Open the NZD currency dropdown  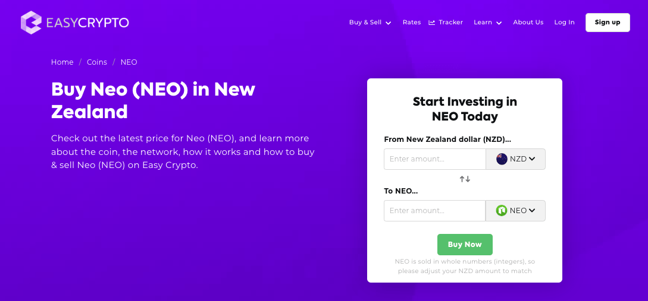pos(516,159)
